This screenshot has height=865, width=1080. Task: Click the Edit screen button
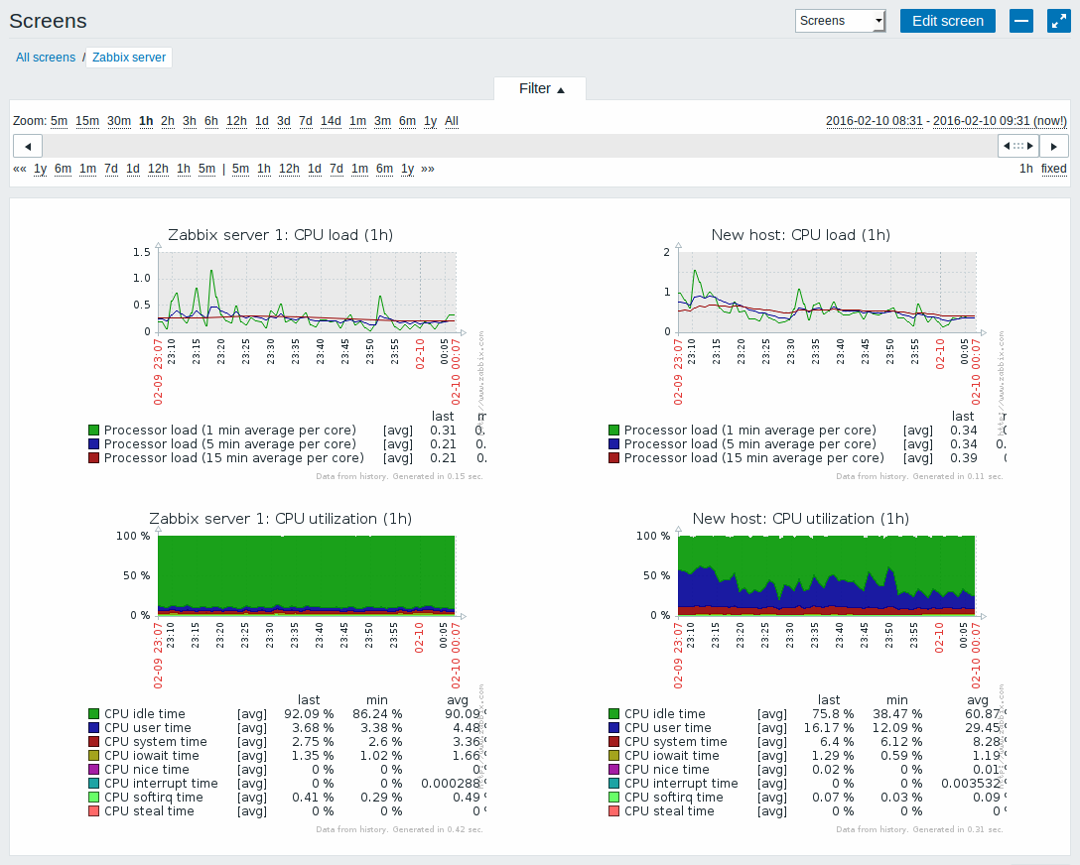tap(948, 21)
